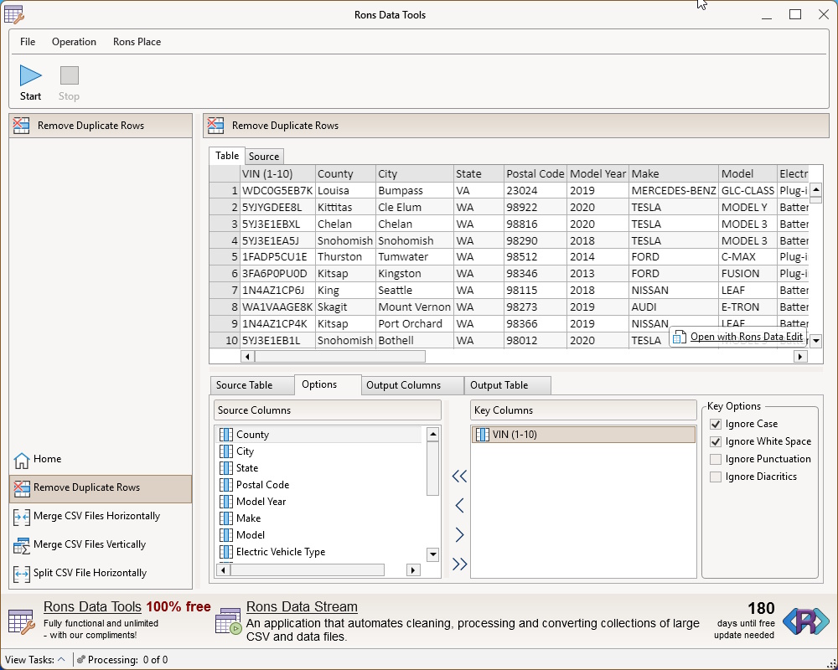
Task: Click the Rons Data Tools title bar icon
Action: (x=14, y=14)
